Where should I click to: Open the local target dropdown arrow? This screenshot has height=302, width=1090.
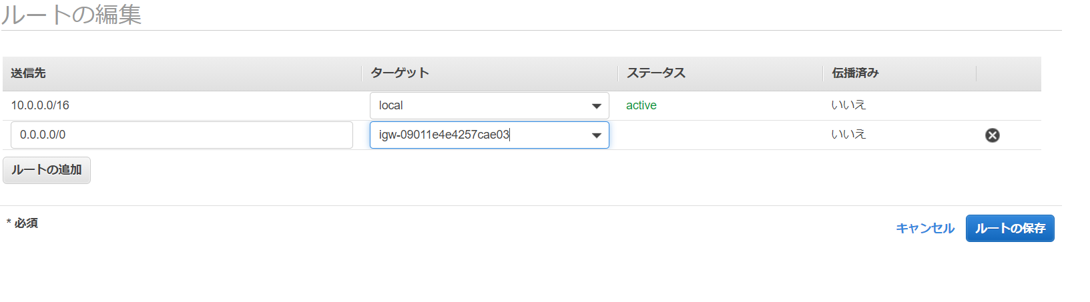596,106
